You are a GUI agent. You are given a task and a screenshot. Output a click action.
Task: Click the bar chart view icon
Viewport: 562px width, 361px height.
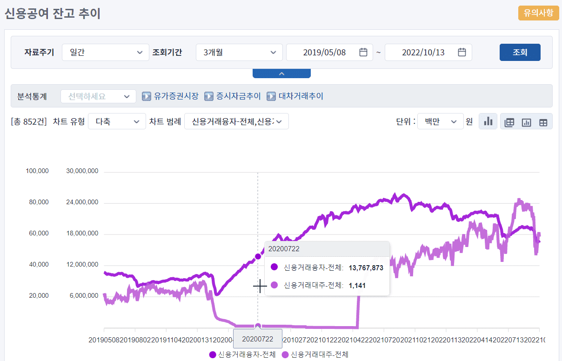click(488, 121)
